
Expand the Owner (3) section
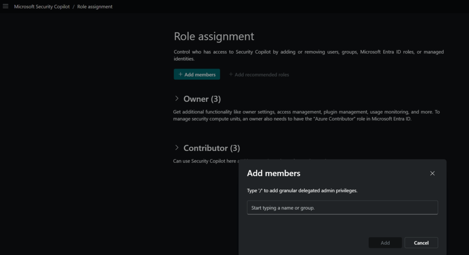(177, 99)
